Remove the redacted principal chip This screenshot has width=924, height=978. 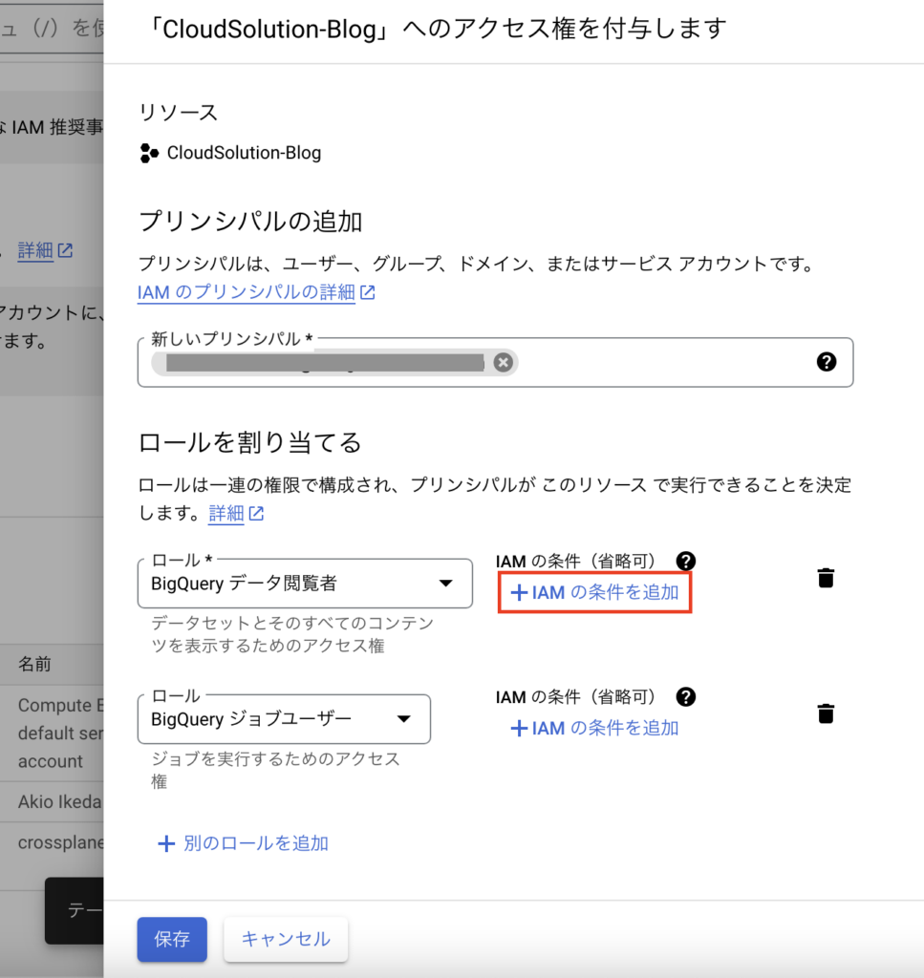pyautogui.click(x=503, y=362)
